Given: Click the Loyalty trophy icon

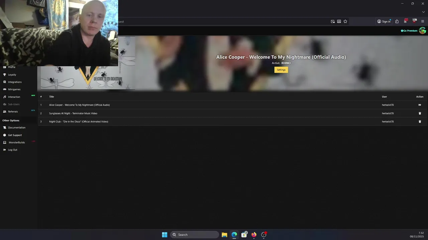Looking at the screenshot, I should click(x=5, y=75).
